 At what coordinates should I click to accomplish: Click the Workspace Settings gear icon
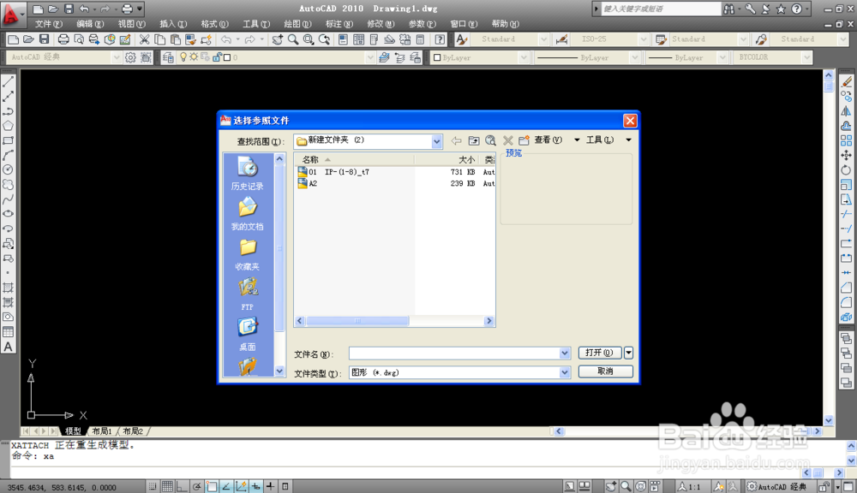[130, 57]
